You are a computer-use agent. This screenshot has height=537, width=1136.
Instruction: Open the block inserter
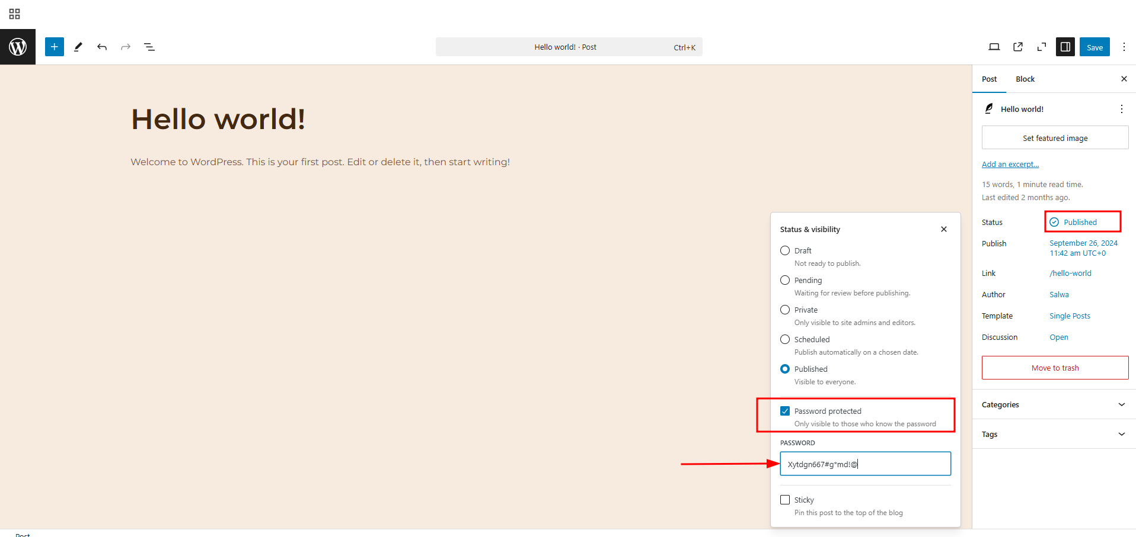coord(54,47)
